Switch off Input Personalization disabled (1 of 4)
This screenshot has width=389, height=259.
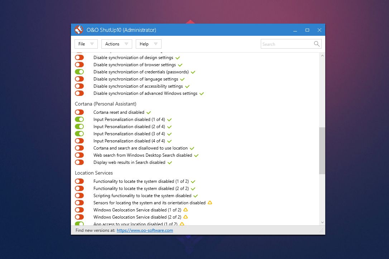click(x=80, y=119)
